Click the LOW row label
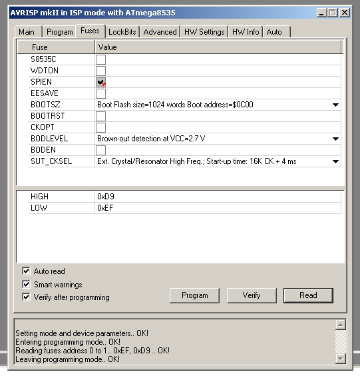The image size is (360, 378). pyautogui.click(x=39, y=208)
